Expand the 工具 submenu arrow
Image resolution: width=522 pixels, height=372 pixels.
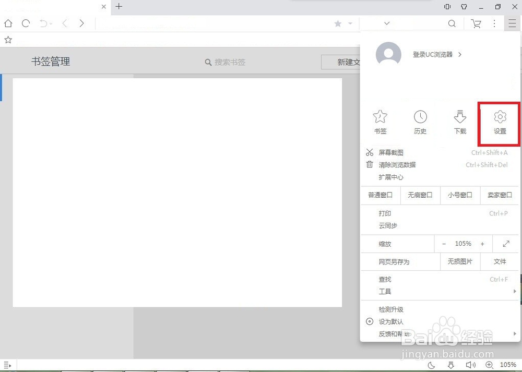tap(514, 292)
